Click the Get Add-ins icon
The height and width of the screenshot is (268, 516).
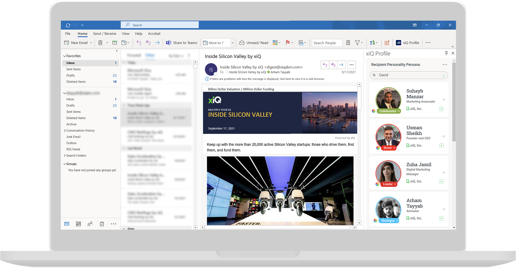coord(387,43)
